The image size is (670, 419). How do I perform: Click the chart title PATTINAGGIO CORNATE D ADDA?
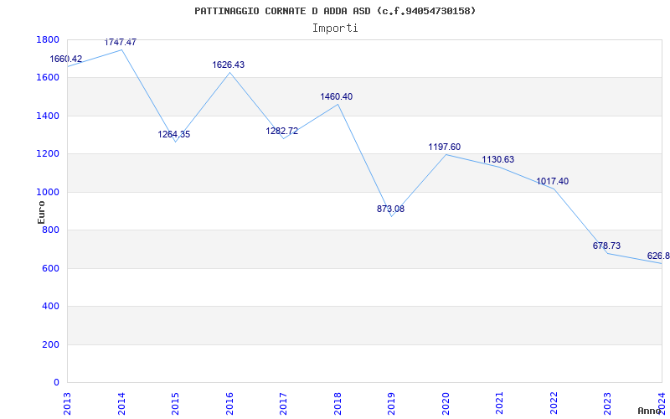coord(335,11)
